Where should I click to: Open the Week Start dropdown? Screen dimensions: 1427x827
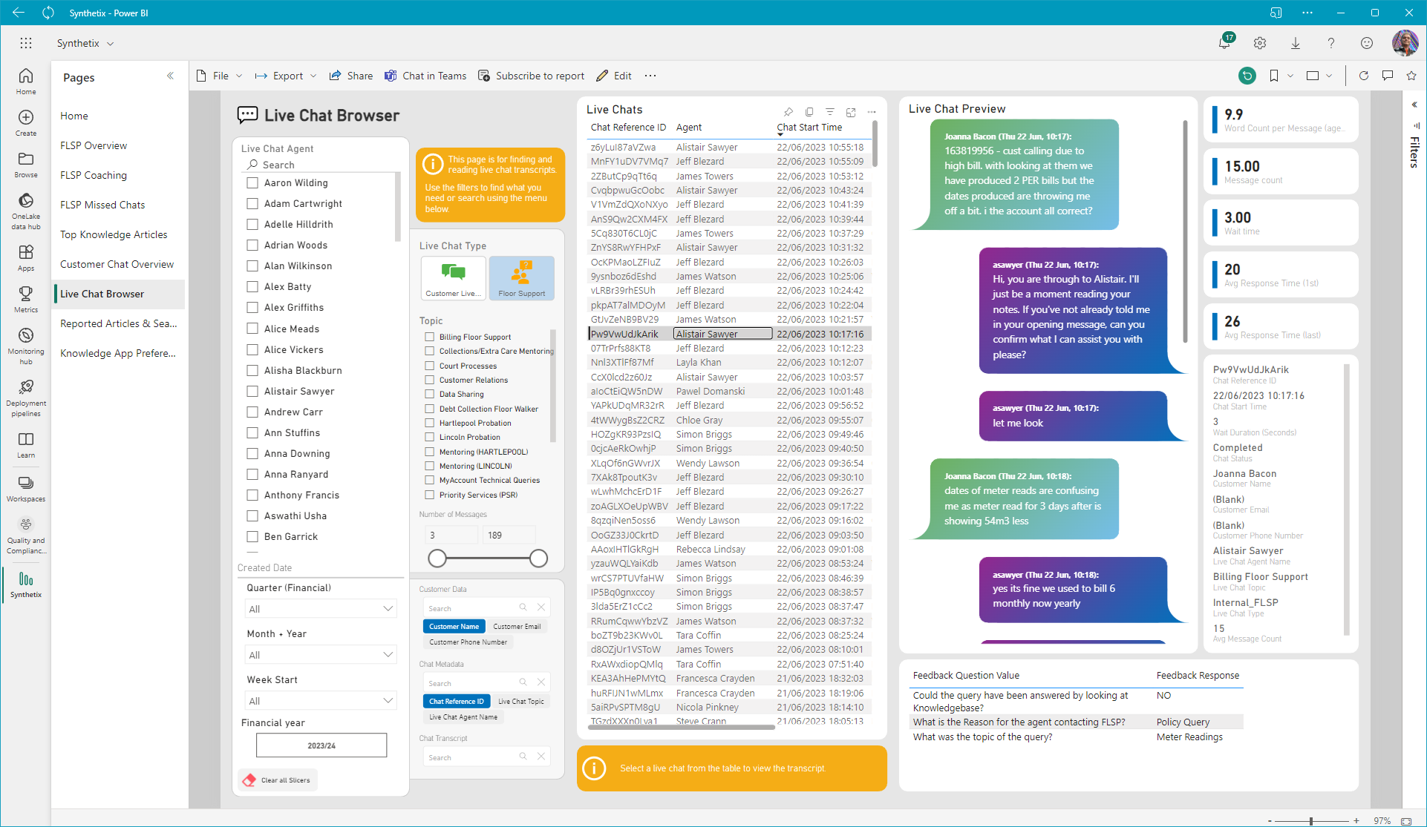(x=321, y=701)
